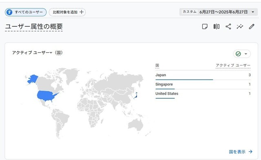Select the United States row
The height and width of the screenshot is (160, 261).
click(203, 94)
